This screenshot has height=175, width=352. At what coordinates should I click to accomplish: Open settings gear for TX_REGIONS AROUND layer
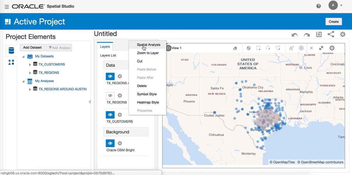coord(120,76)
